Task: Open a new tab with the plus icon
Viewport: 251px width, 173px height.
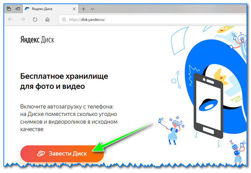Action: (83, 8)
